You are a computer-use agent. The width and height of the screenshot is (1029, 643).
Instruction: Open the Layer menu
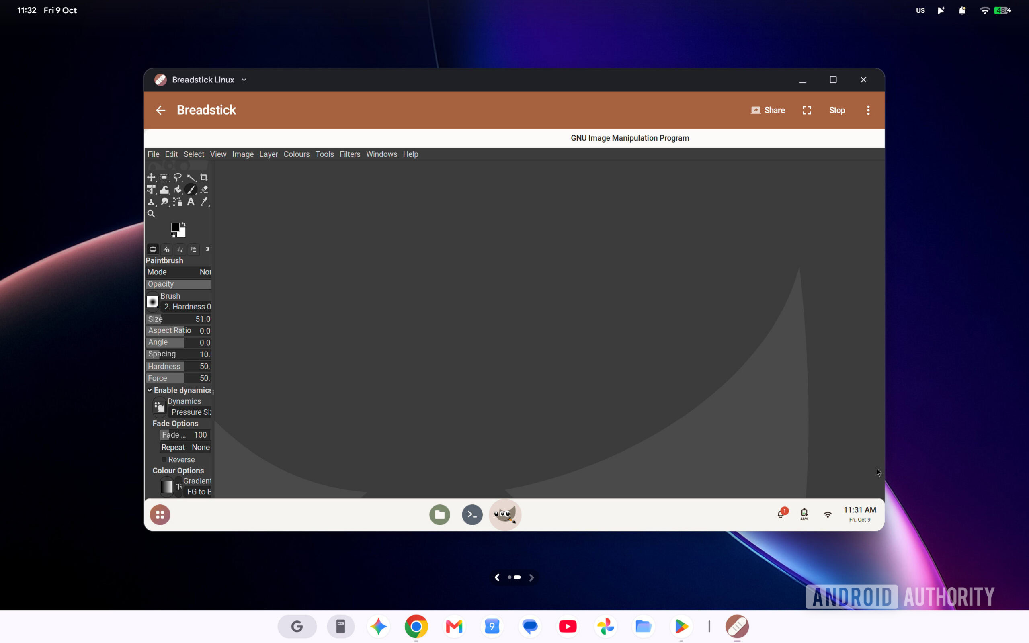pyautogui.click(x=269, y=154)
